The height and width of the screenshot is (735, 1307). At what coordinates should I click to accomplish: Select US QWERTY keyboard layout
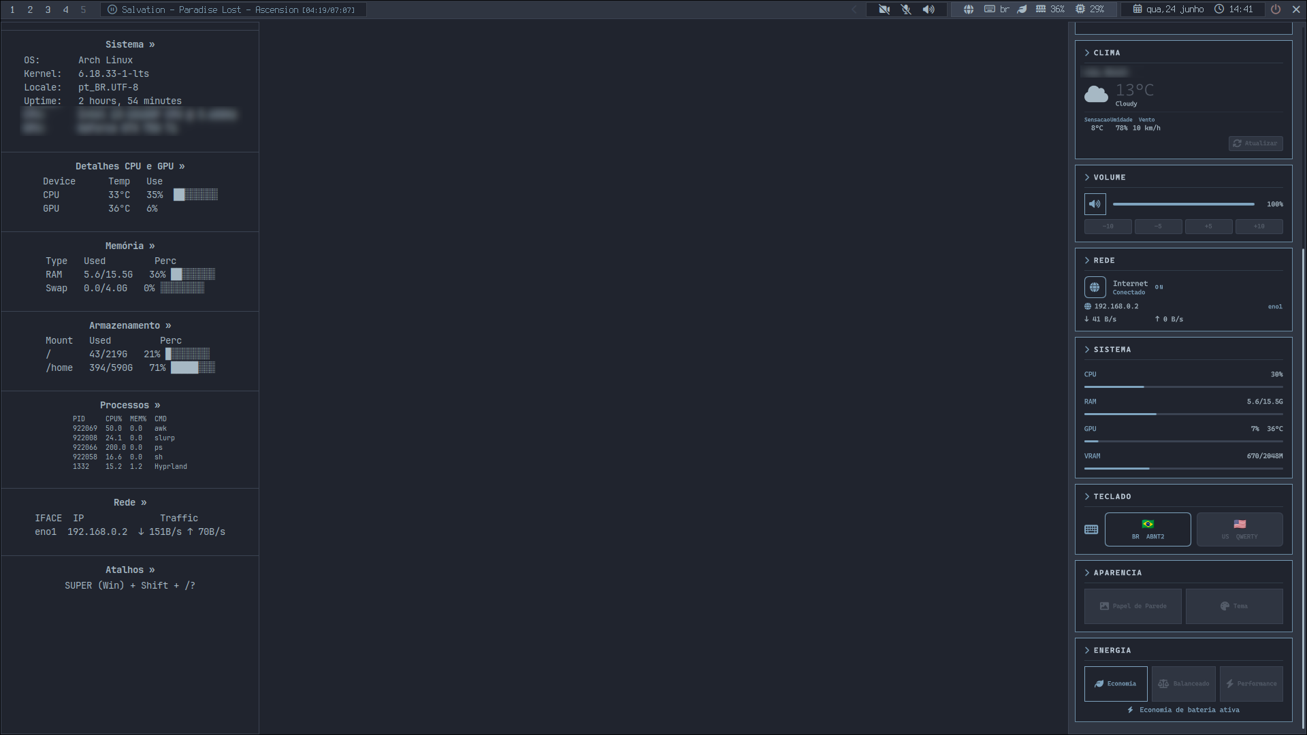pos(1240,529)
